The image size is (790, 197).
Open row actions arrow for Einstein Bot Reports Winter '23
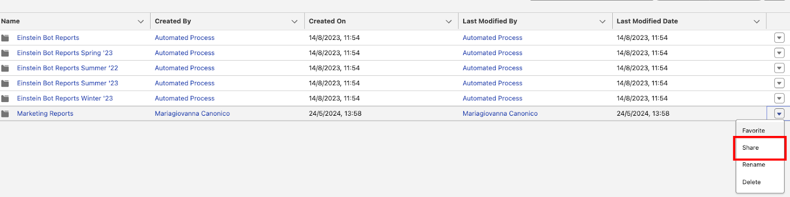(x=779, y=98)
